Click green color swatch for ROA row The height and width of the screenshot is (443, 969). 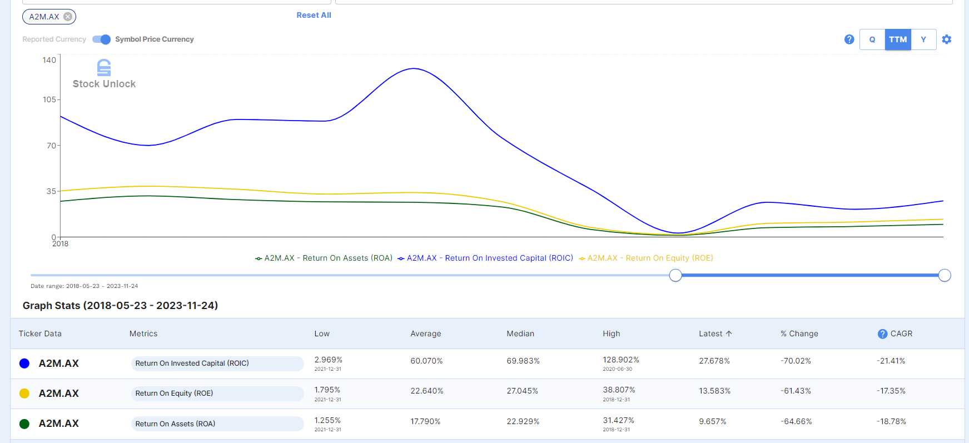[x=24, y=424]
